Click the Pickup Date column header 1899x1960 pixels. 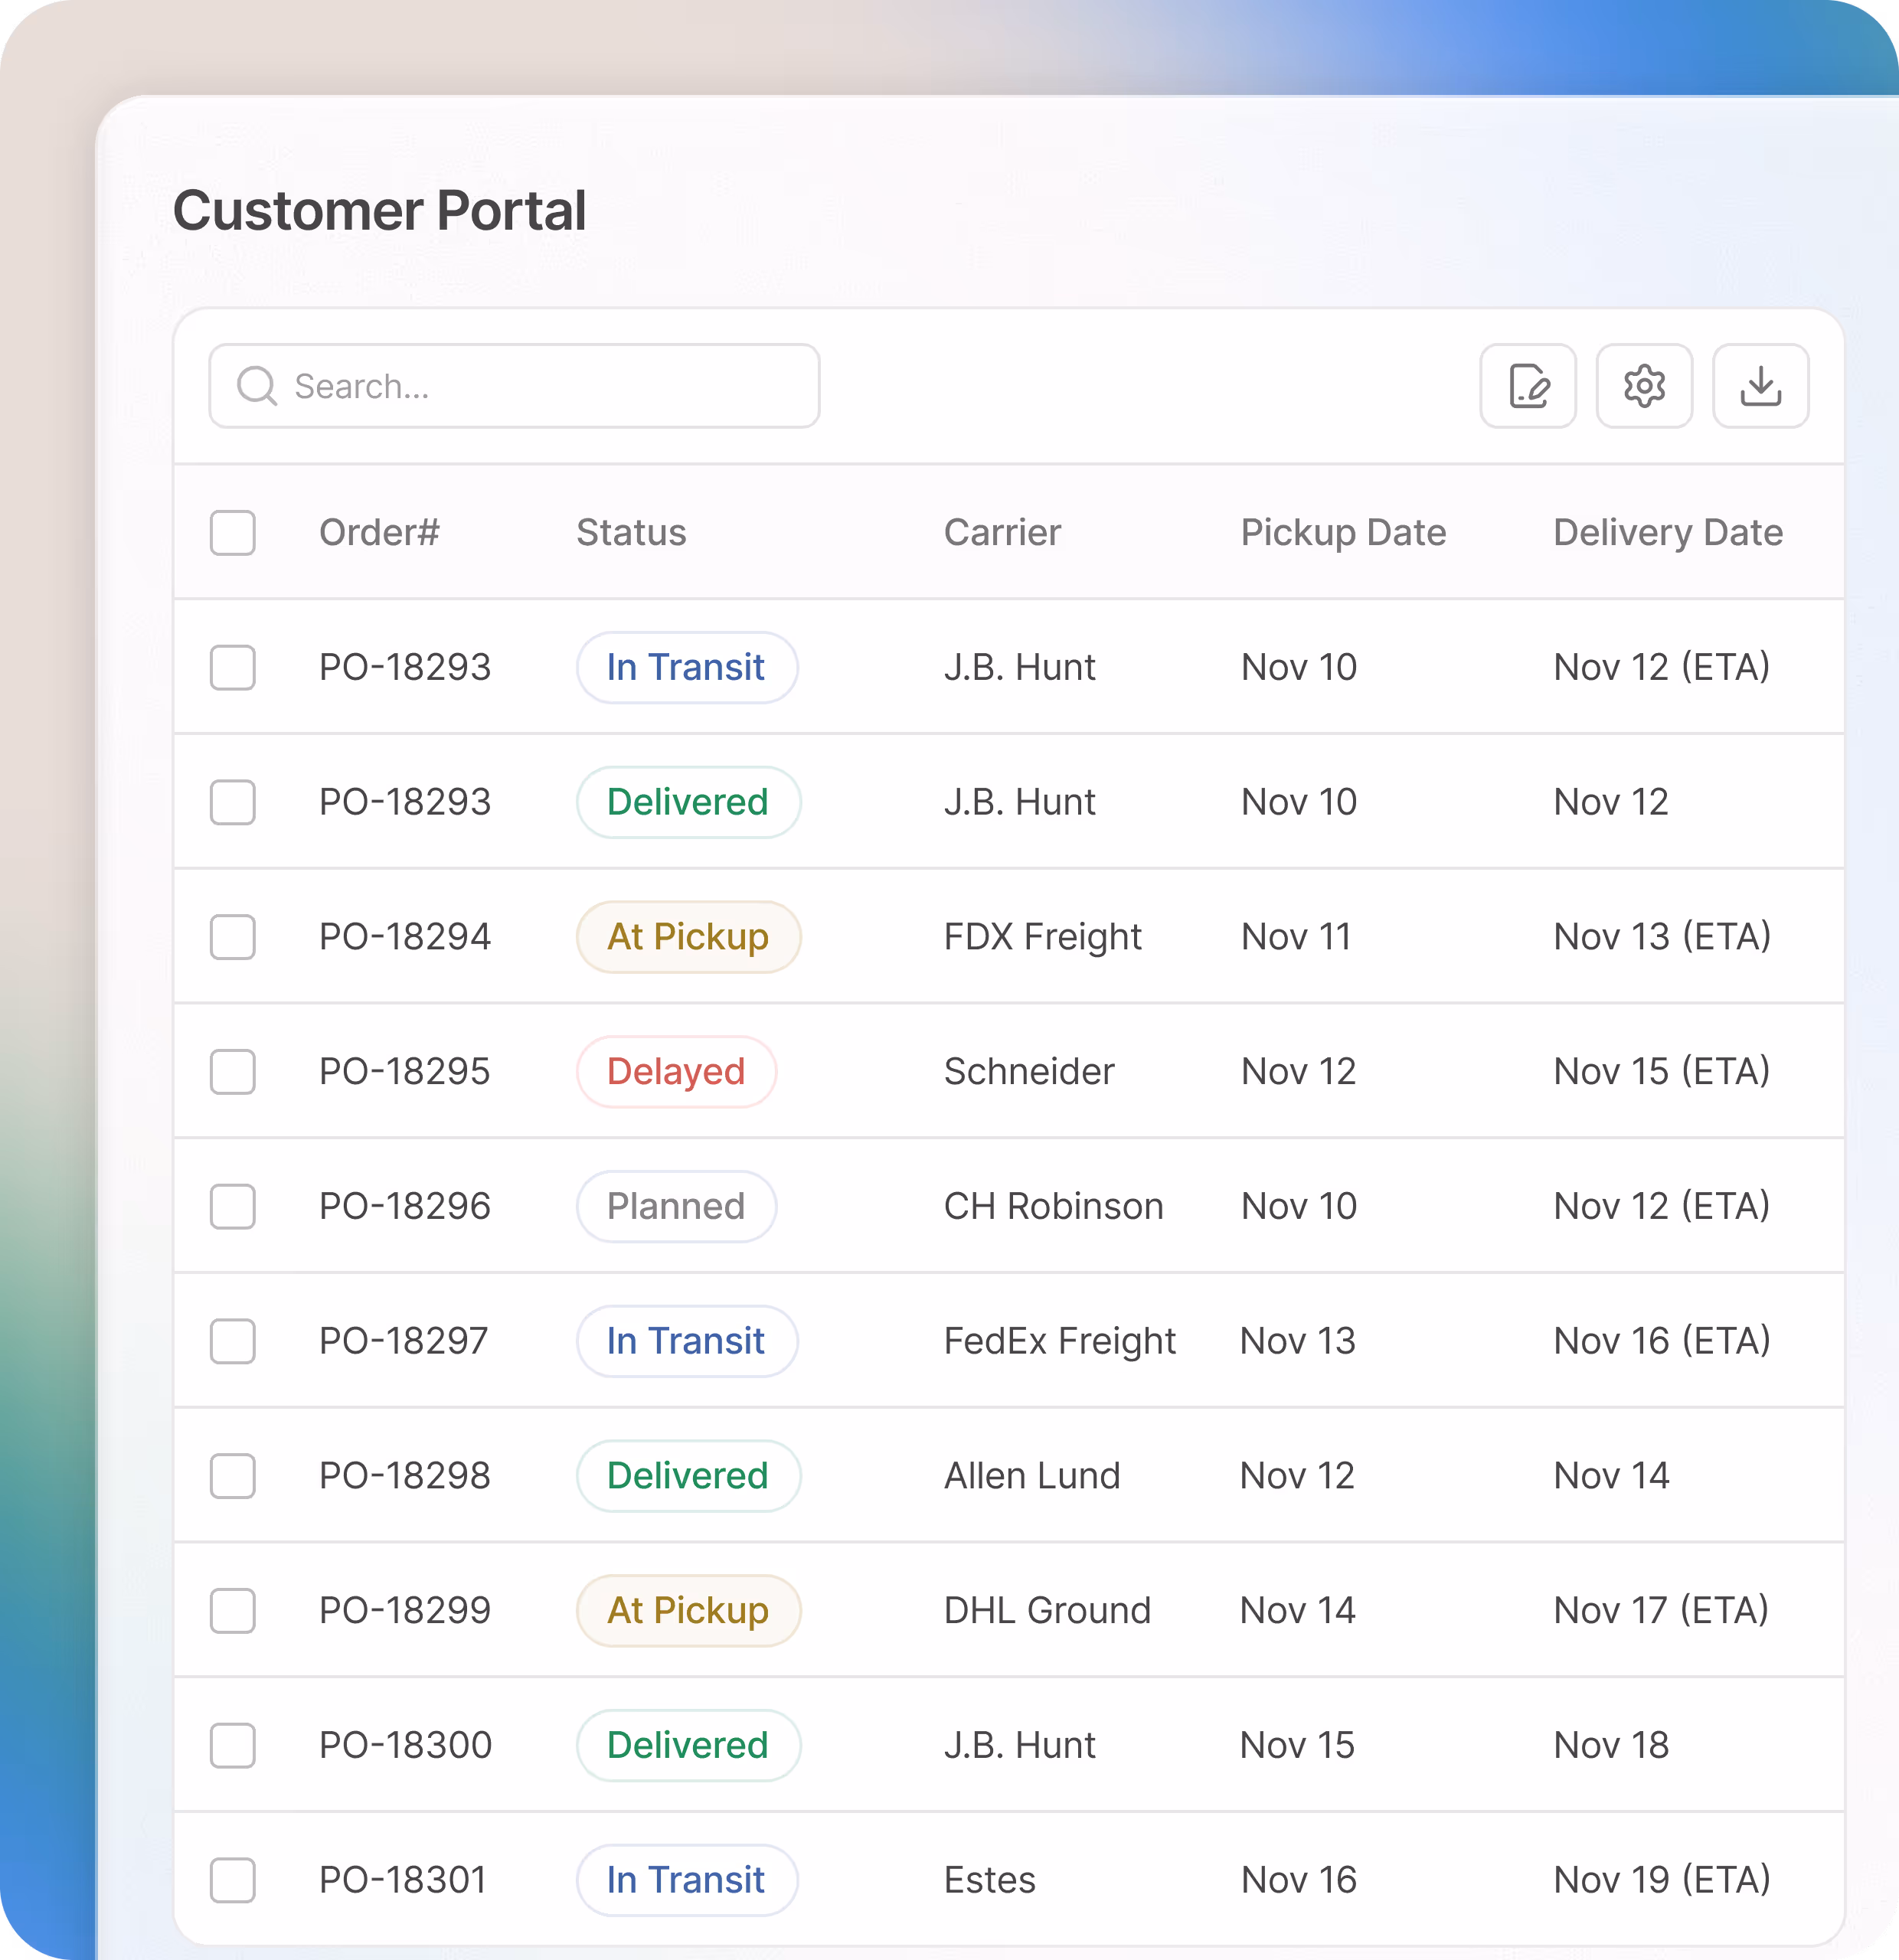click(x=1343, y=532)
